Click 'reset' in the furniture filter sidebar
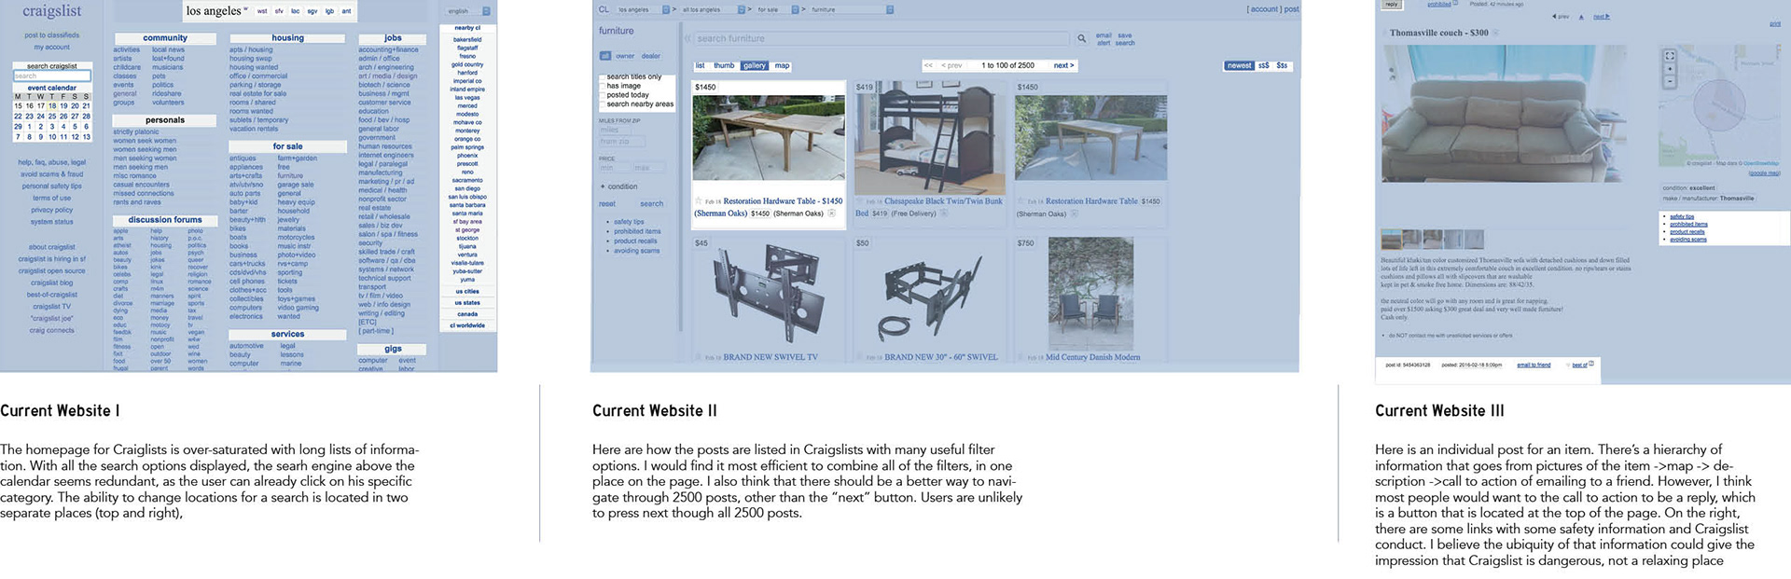The image size is (1791, 579). 607,204
